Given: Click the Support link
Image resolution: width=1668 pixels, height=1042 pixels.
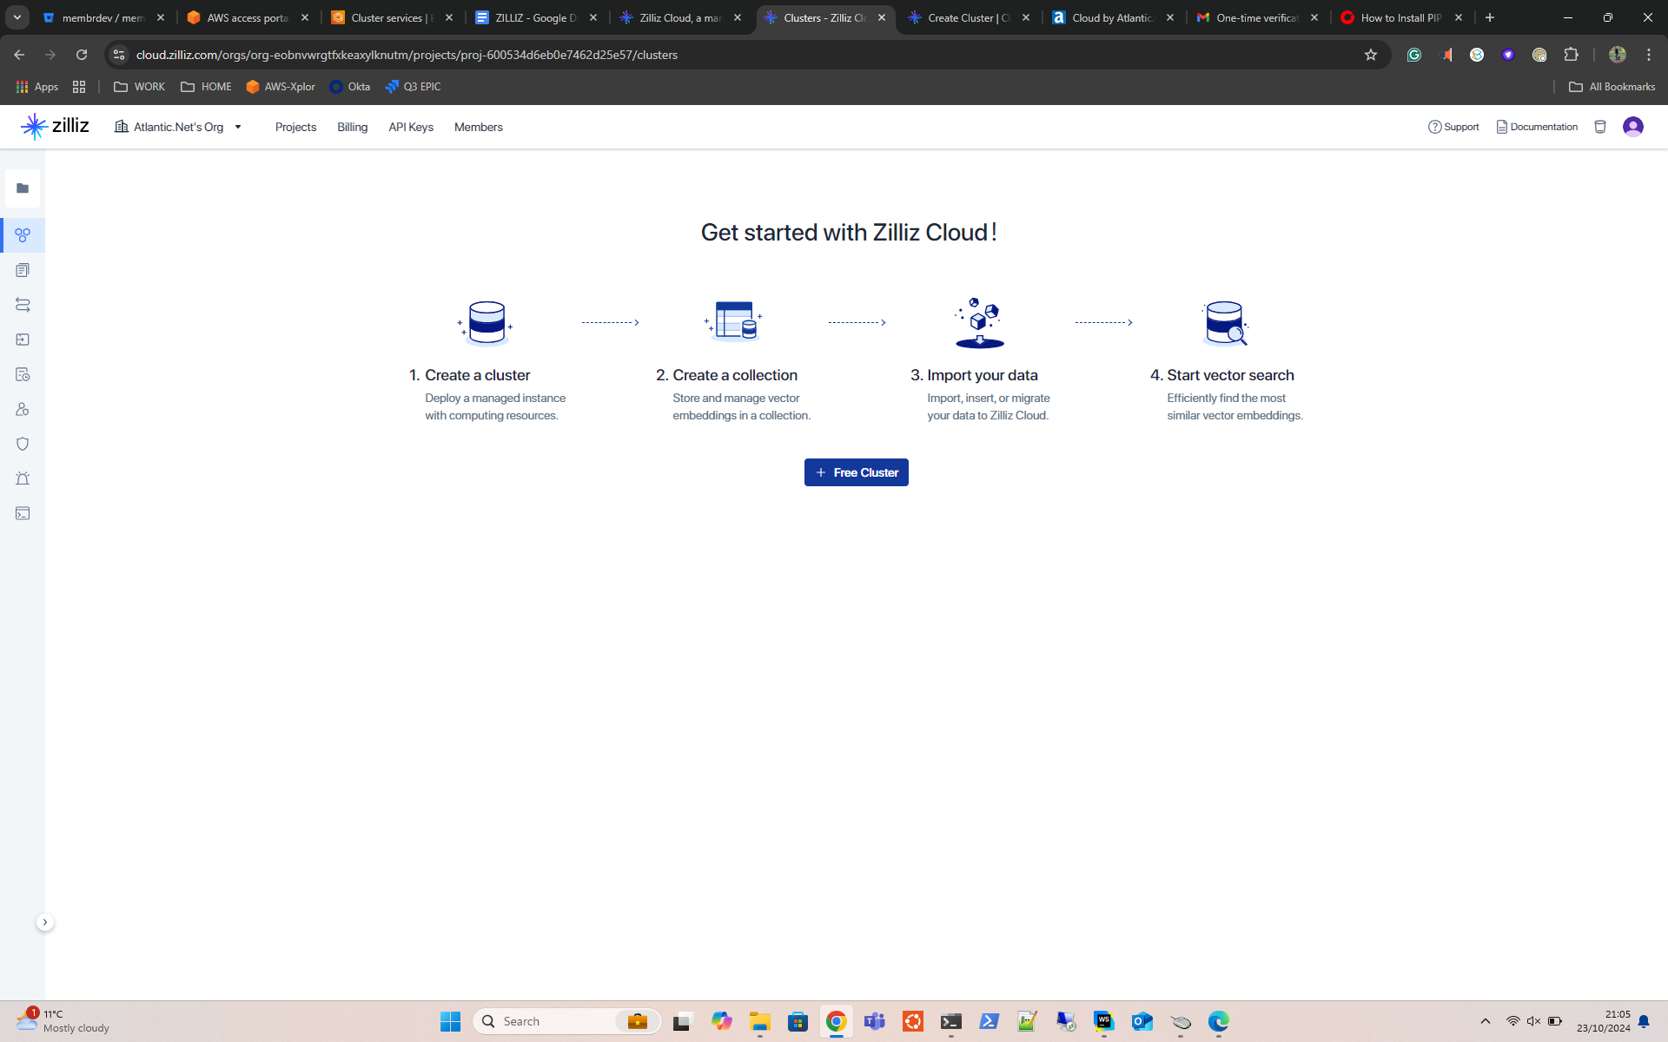Looking at the screenshot, I should tap(1453, 127).
